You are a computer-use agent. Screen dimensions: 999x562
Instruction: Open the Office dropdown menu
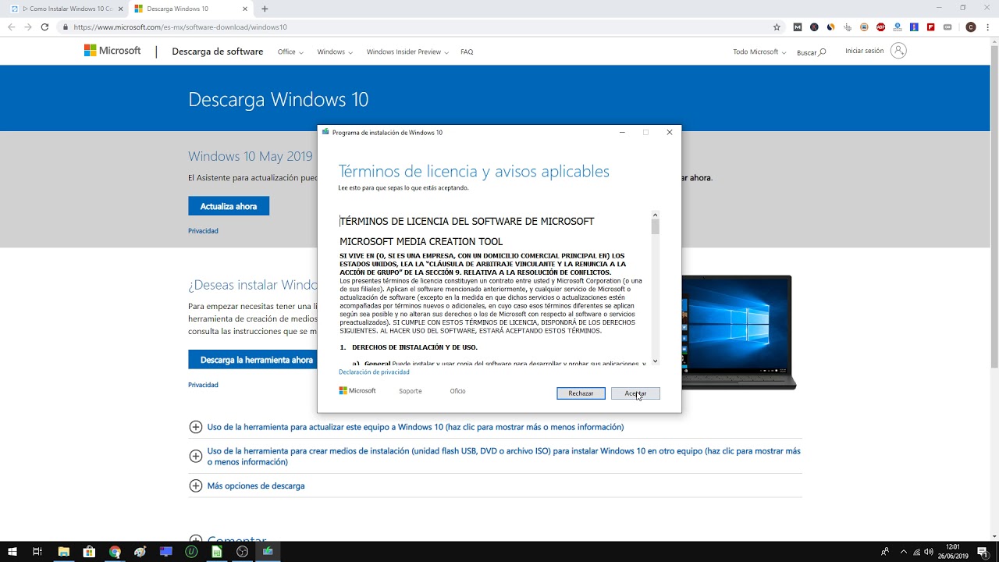[290, 52]
